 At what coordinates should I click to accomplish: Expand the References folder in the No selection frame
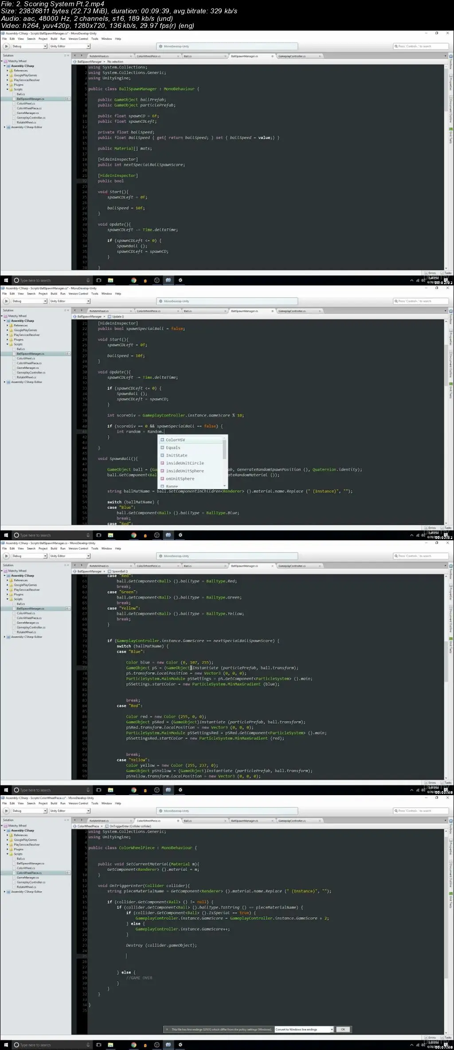8,70
